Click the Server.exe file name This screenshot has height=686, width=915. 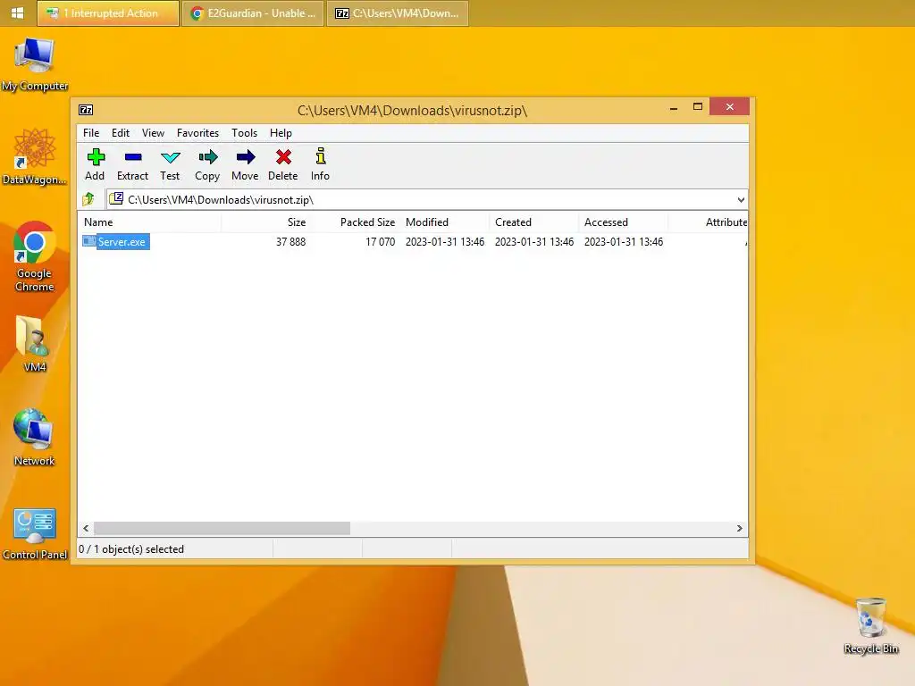(x=122, y=241)
